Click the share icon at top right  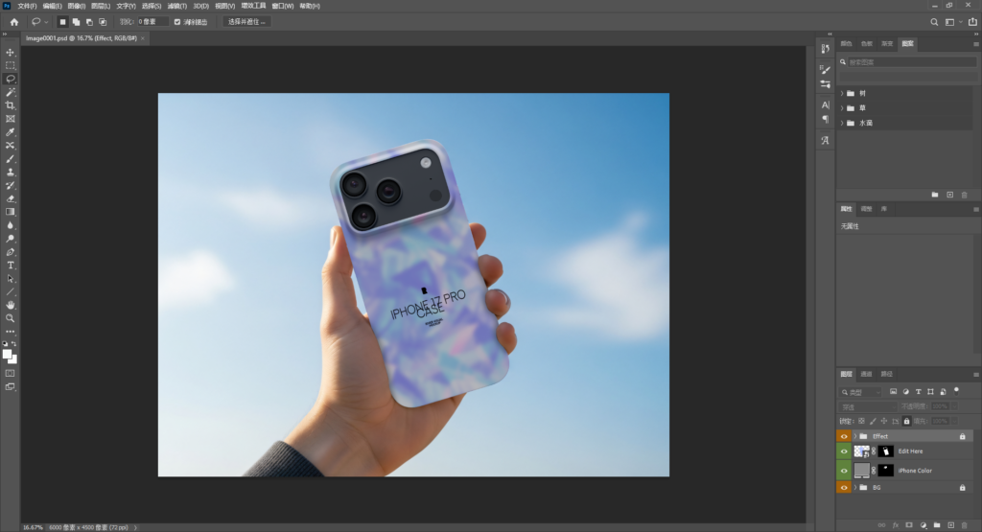point(972,22)
